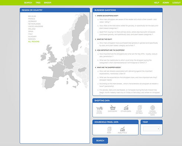Click Germany on the Europe map
Screen dimensions: 182x146
[69, 62]
